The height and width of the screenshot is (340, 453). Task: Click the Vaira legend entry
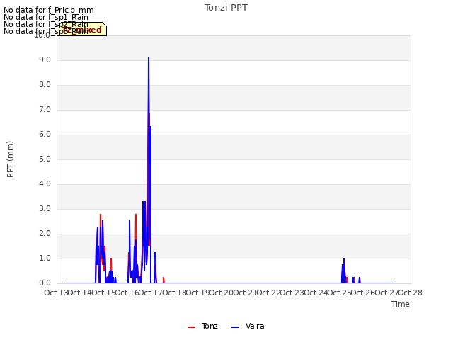pyautogui.click(x=248, y=326)
